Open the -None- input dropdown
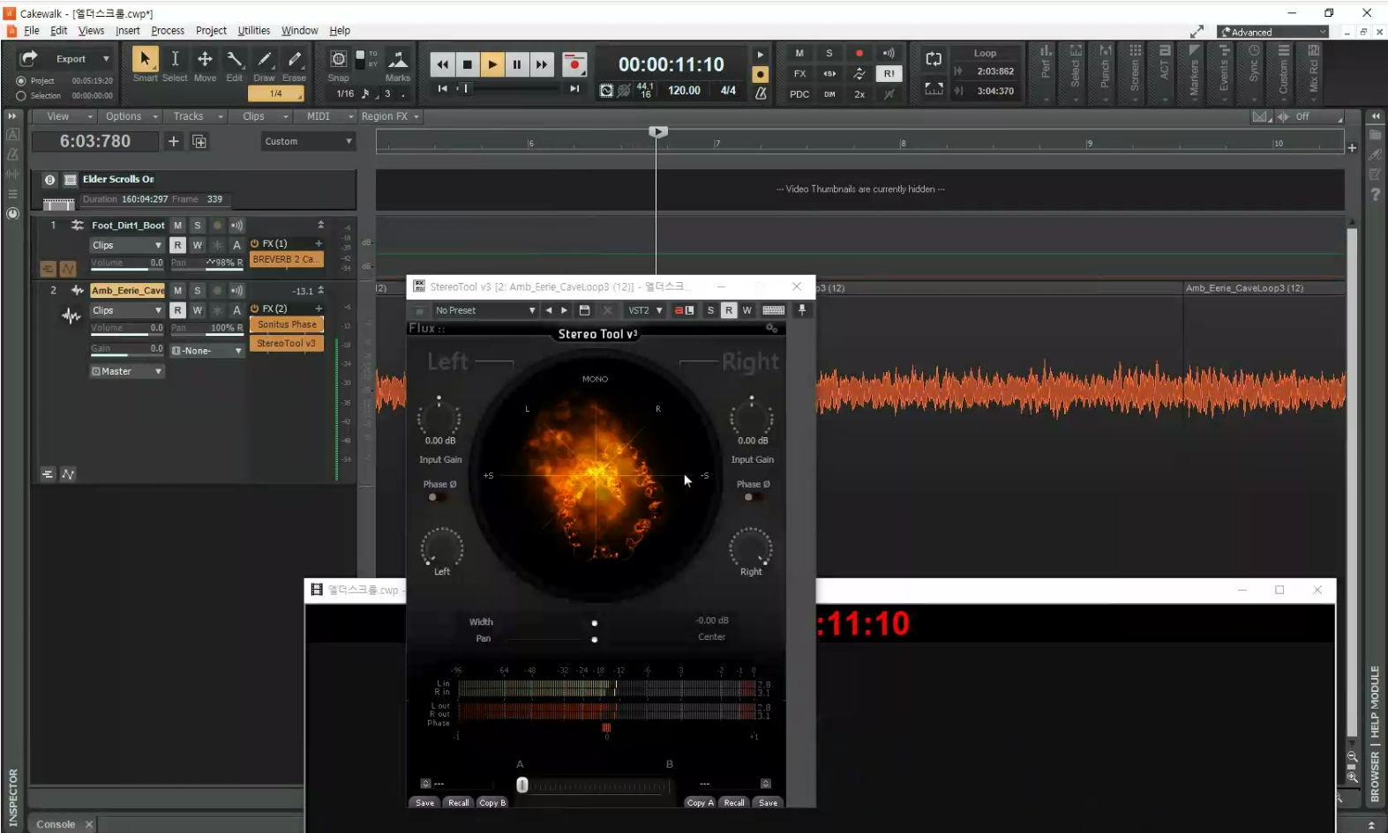 [206, 351]
